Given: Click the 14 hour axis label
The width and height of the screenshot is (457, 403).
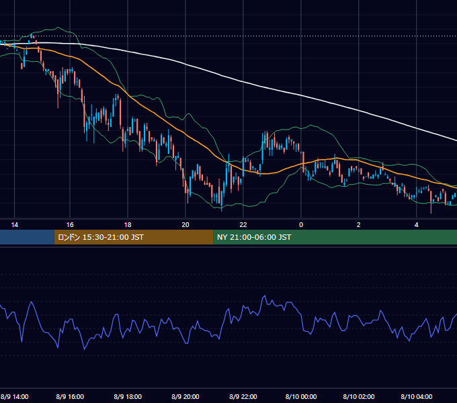Looking at the screenshot, I should click(x=15, y=225).
